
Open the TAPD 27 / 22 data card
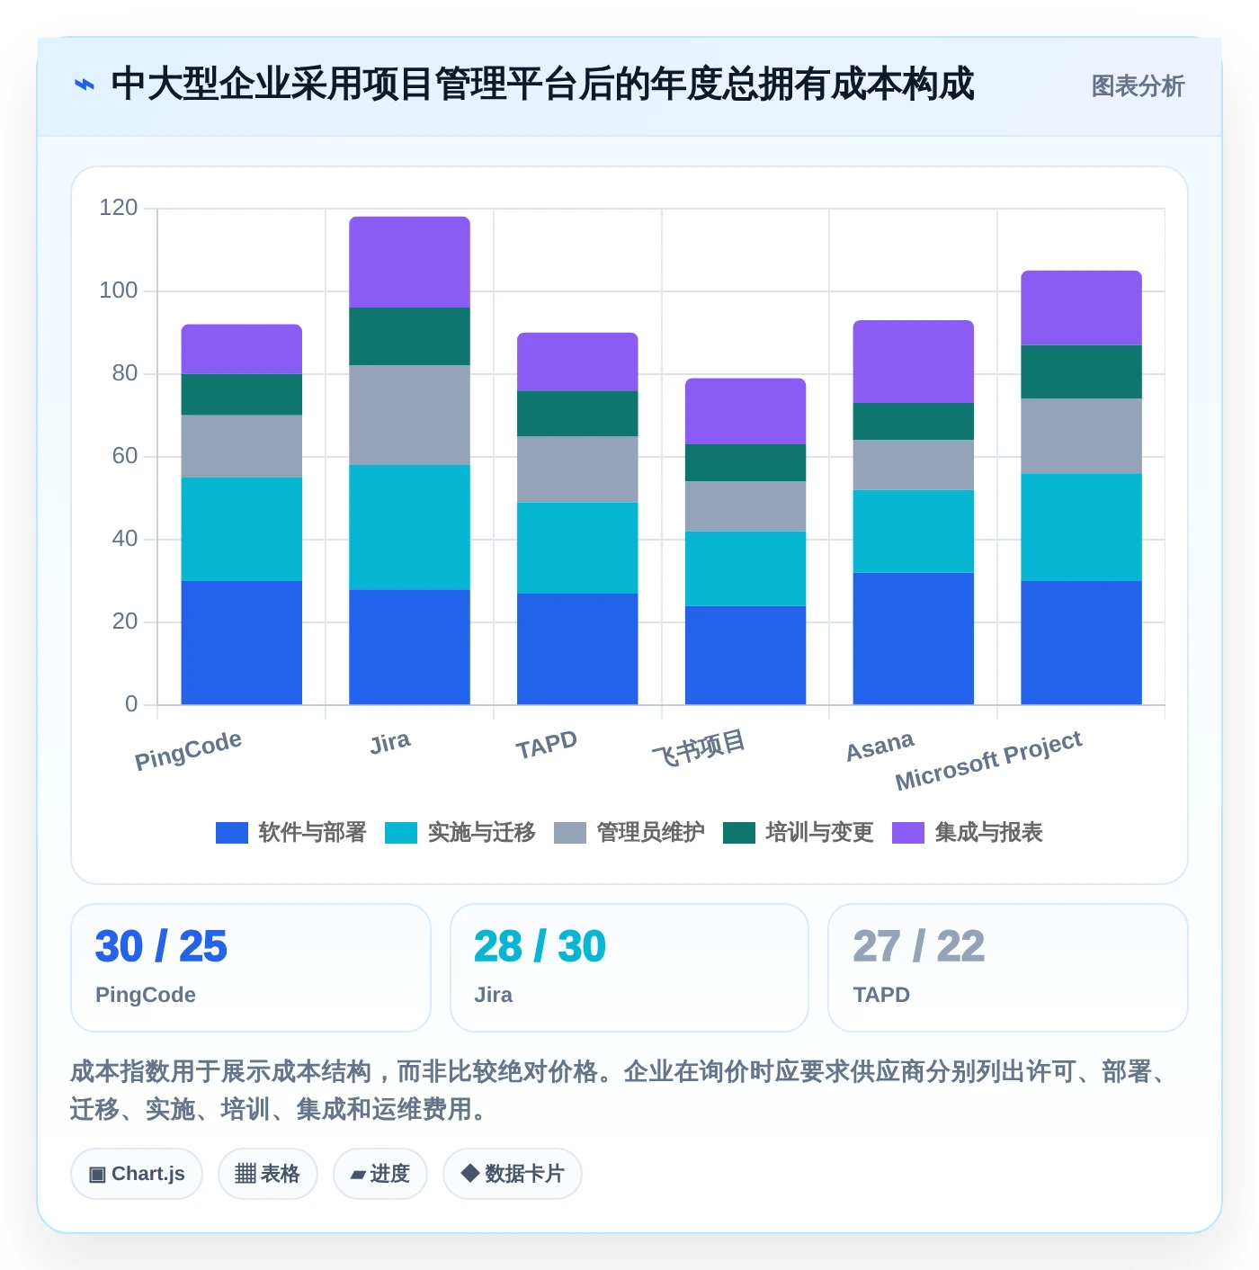[1008, 968]
